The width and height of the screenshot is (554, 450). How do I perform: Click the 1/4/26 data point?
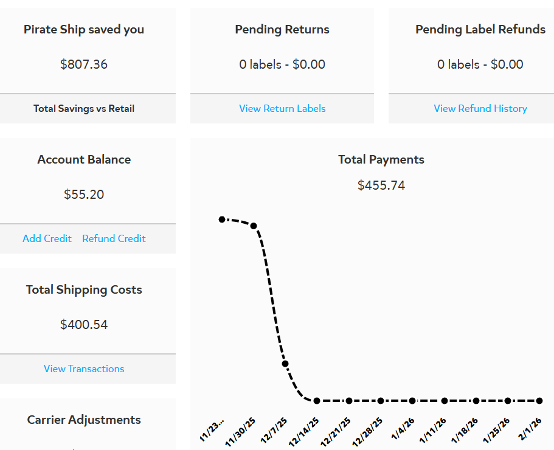pos(412,401)
